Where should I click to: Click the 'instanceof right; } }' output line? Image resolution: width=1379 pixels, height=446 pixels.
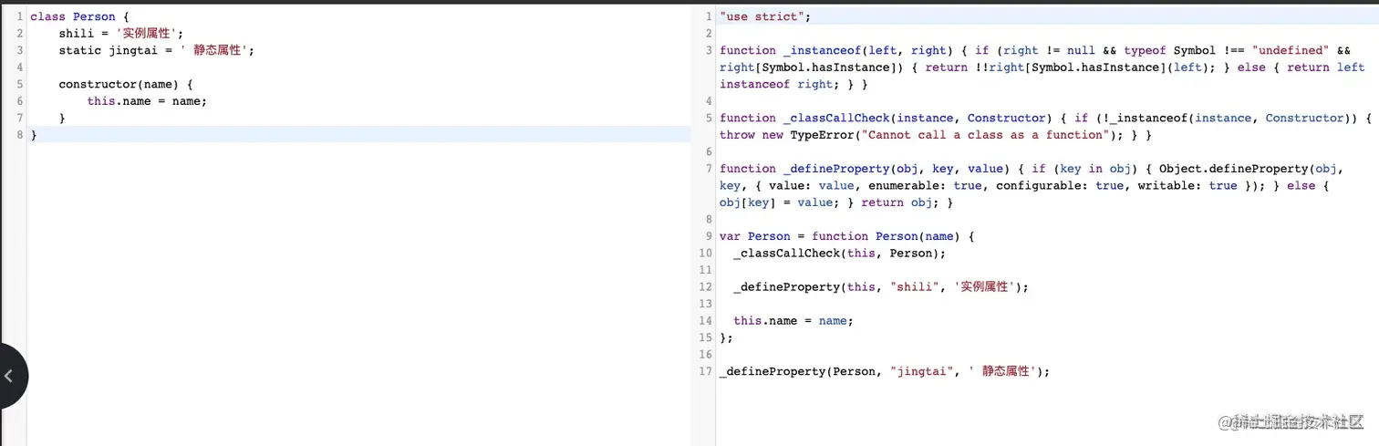tap(793, 84)
